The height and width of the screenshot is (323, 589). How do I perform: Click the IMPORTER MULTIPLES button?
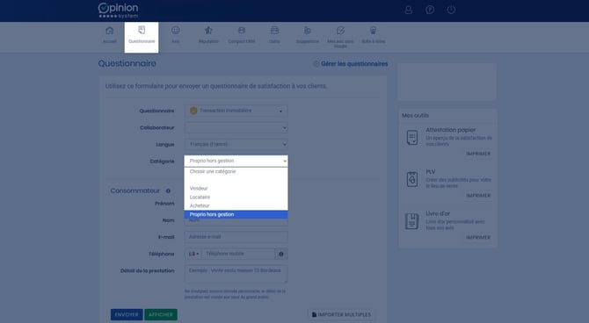click(x=341, y=314)
